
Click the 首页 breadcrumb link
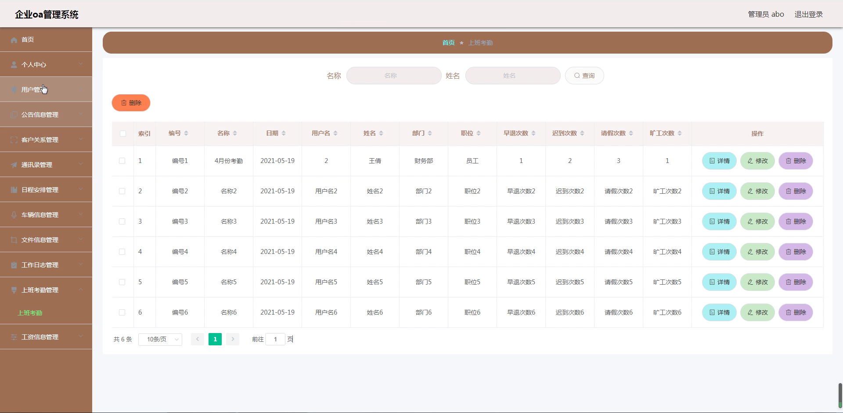coord(448,43)
